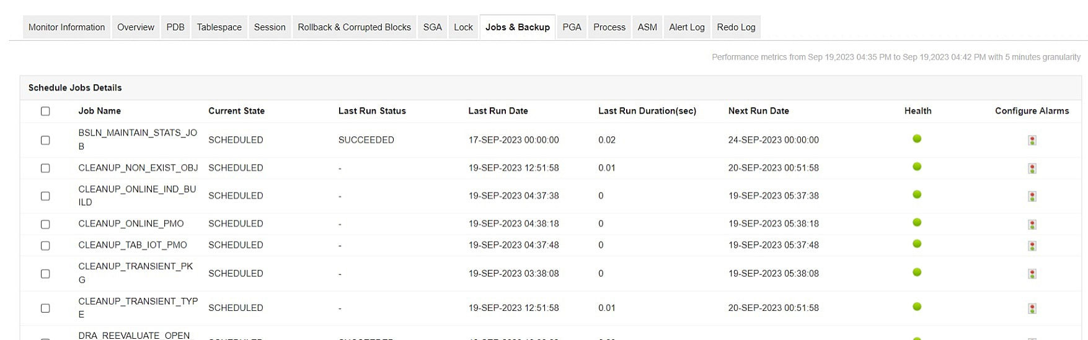
Task: Click the Last Run Date column header
Action: pyautogui.click(x=498, y=111)
